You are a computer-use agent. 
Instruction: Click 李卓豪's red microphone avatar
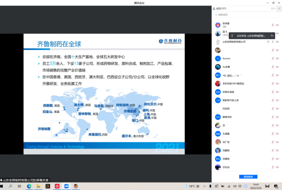(x=218, y=25)
